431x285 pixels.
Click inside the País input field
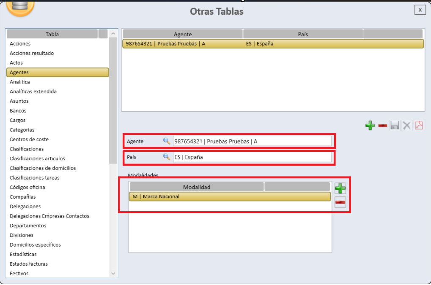tap(252, 157)
